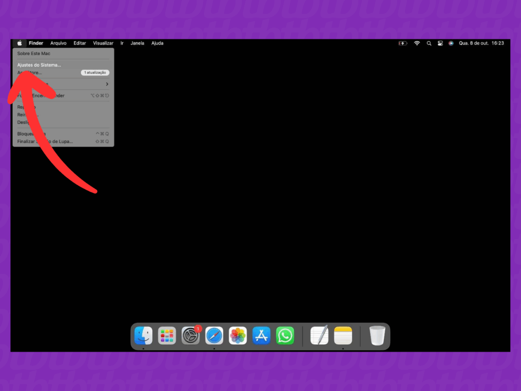The image size is (521, 391).
Task: Select Ajustes do Sistema in the Apple menu
Action: pyautogui.click(x=39, y=64)
